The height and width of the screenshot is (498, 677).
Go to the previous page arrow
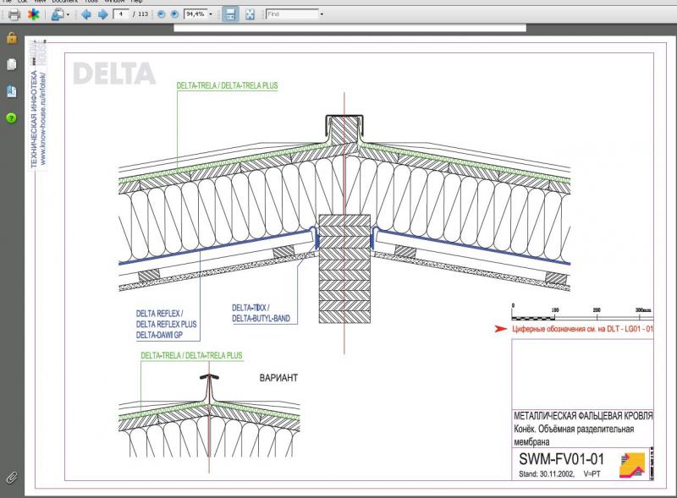[85, 14]
